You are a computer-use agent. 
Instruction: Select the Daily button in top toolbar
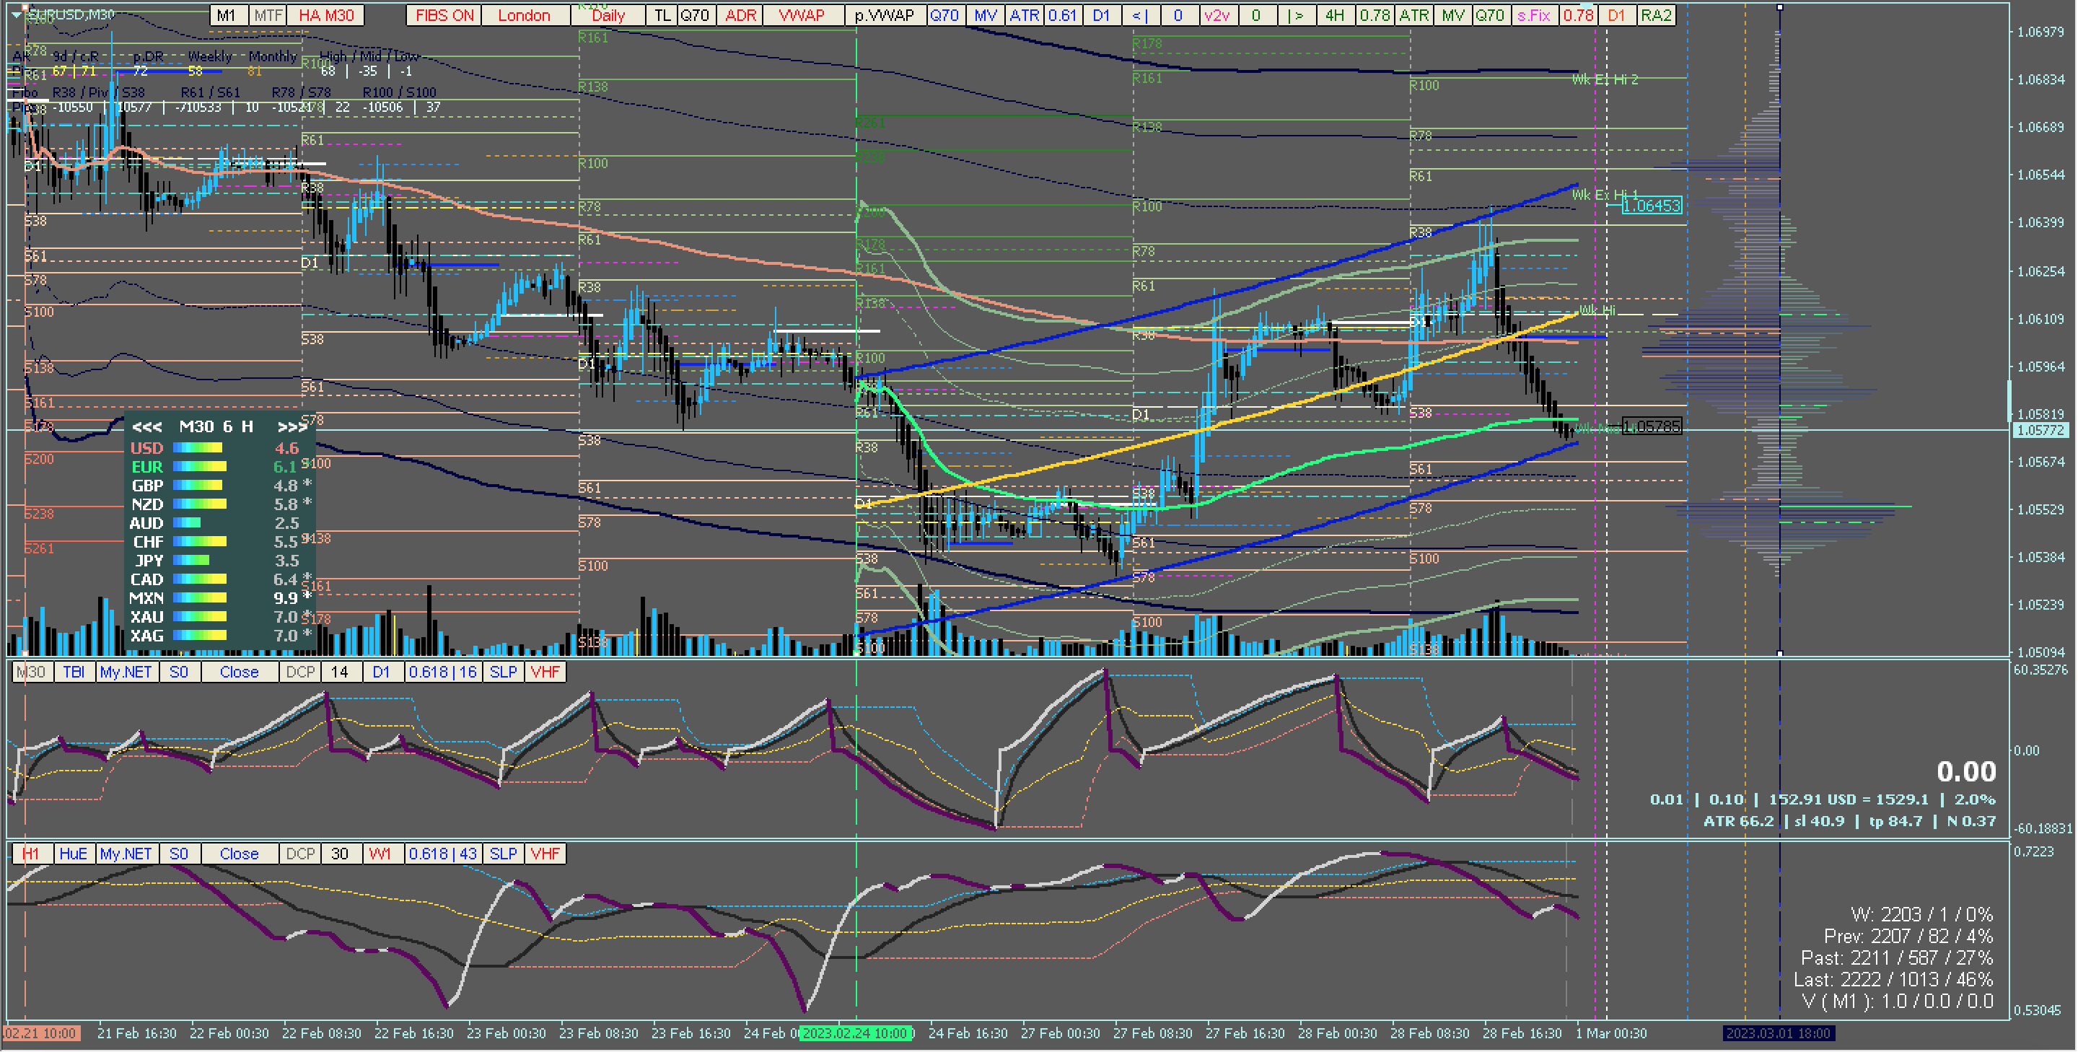coord(608,15)
